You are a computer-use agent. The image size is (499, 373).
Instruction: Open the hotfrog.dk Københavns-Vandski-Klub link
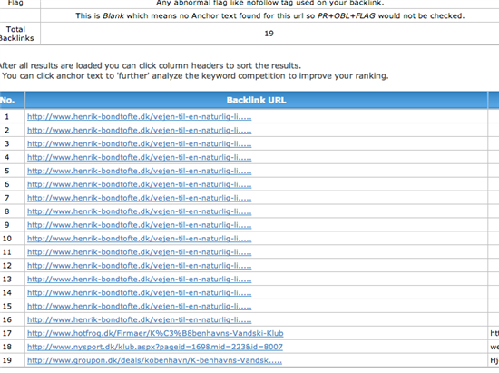coord(155,334)
